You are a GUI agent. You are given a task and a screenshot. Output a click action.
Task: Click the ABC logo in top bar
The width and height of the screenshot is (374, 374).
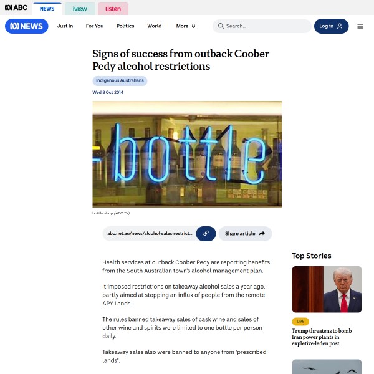pos(16,7)
